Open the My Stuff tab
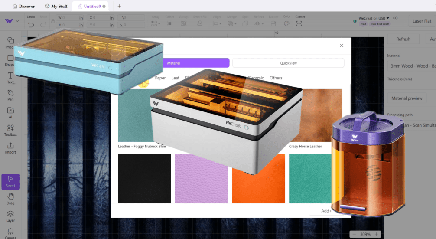436x239 pixels. coord(56,6)
